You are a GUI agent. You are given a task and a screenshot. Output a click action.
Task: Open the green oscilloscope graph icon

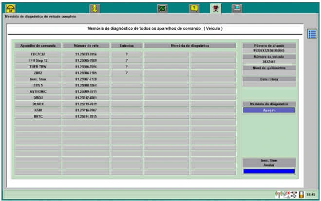click(x=162, y=8)
